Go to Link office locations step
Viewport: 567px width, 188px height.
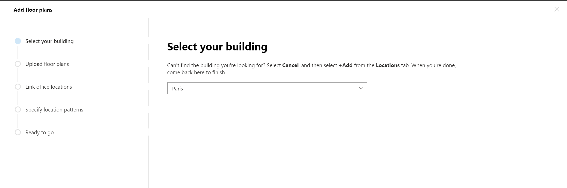coord(49,87)
